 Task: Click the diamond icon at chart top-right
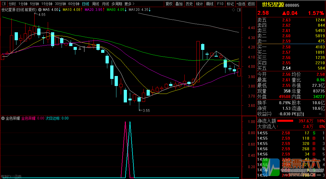[233, 10]
